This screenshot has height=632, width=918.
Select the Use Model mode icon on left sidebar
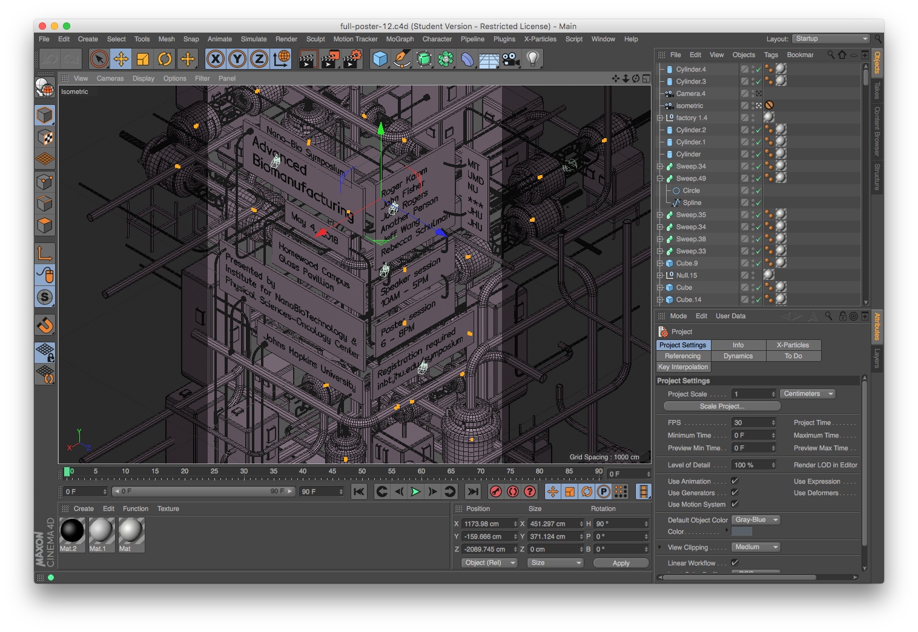(x=45, y=115)
